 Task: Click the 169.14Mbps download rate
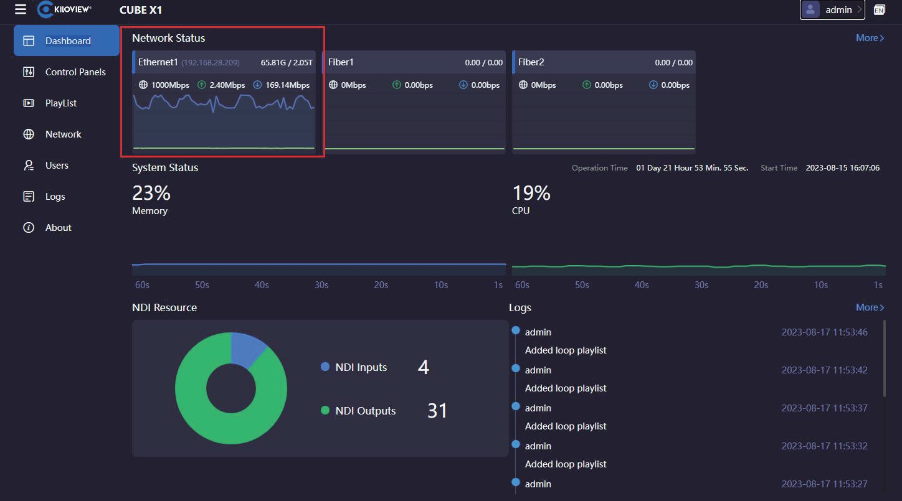[287, 85]
